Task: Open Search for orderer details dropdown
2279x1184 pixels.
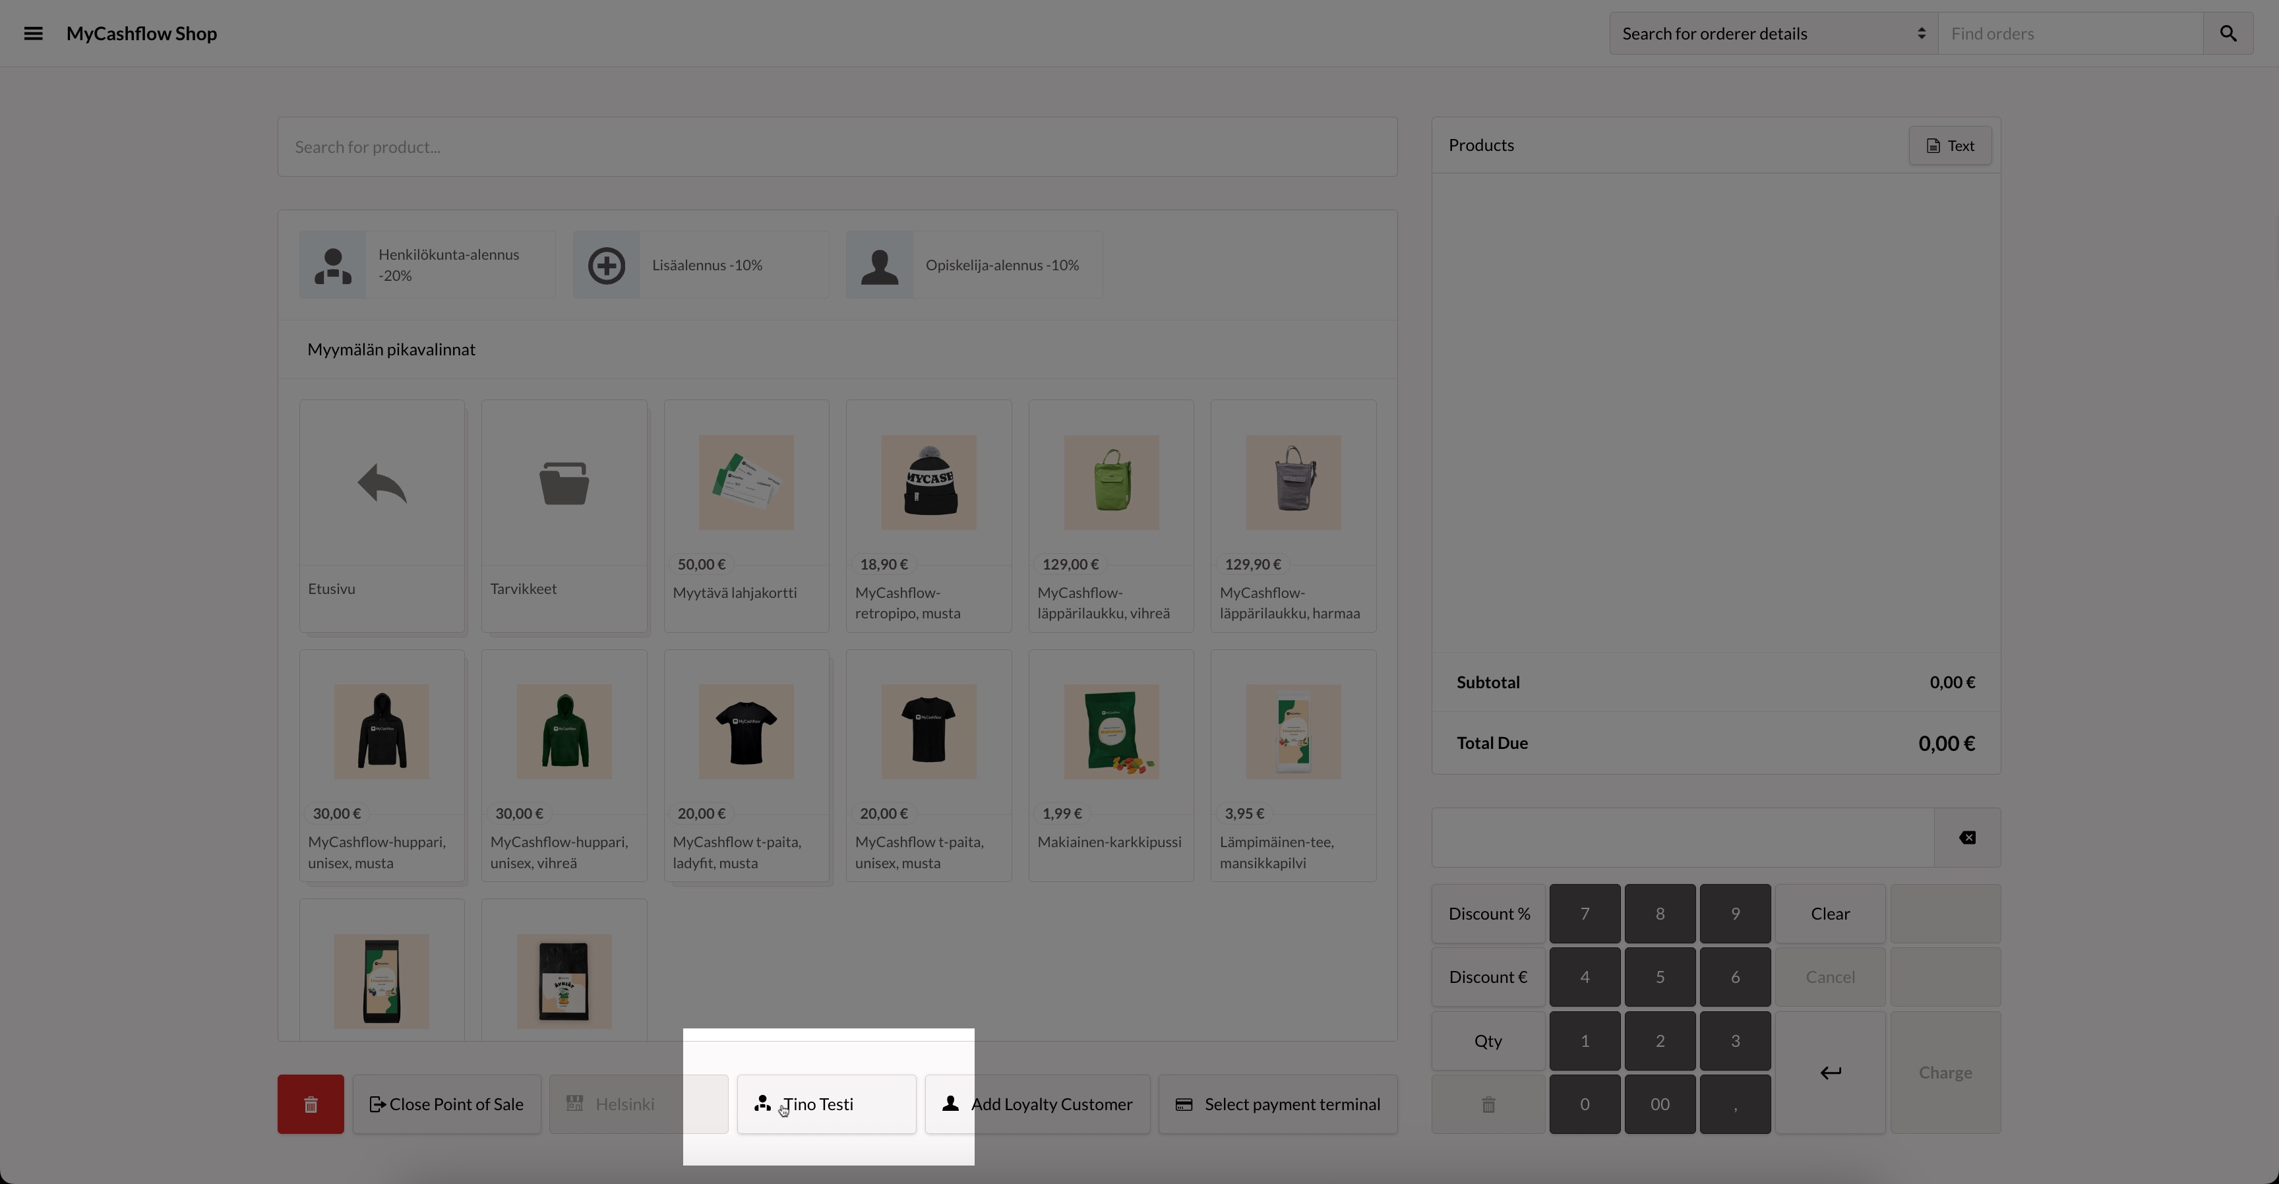Action: [1773, 34]
